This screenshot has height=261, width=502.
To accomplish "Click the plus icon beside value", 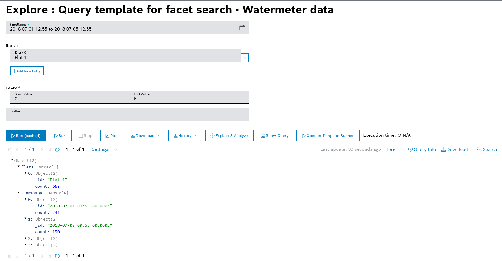I will click(x=19, y=88).
